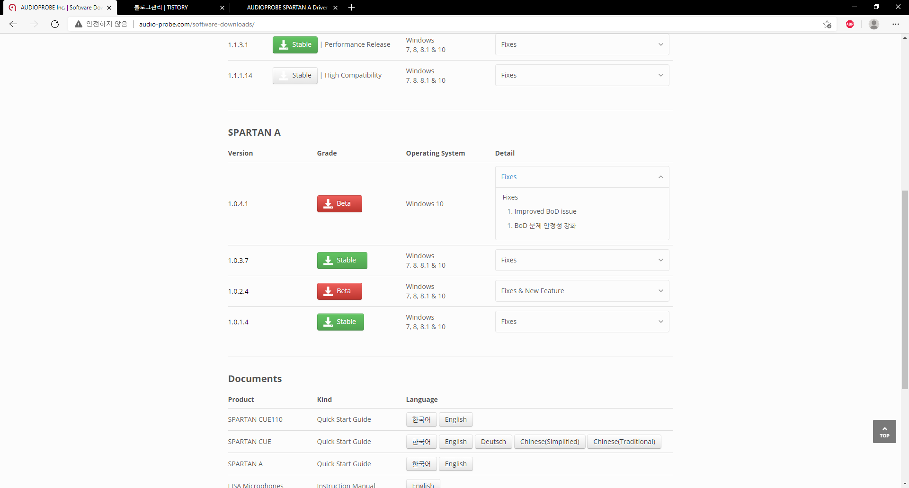
Task: Jump to top with the TOP button
Action: click(x=884, y=431)
